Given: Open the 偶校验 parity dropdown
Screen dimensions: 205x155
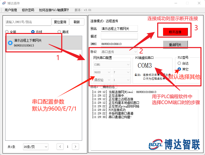Looking at the screenshot, I should click(102, 80).
